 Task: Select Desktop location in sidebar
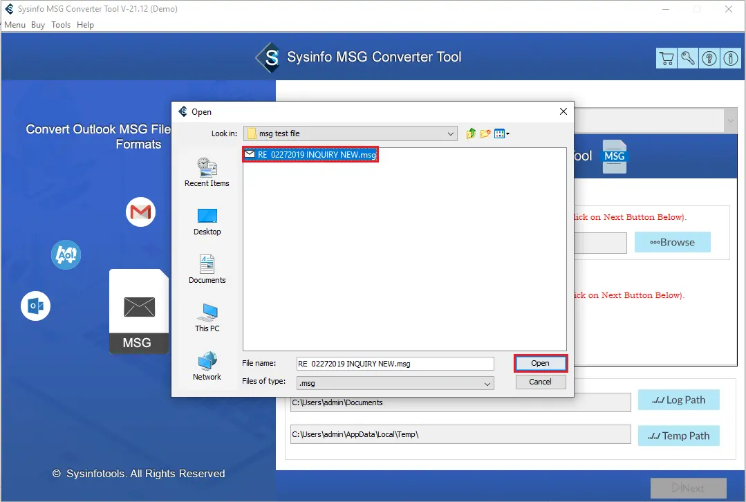coord(207,221)
